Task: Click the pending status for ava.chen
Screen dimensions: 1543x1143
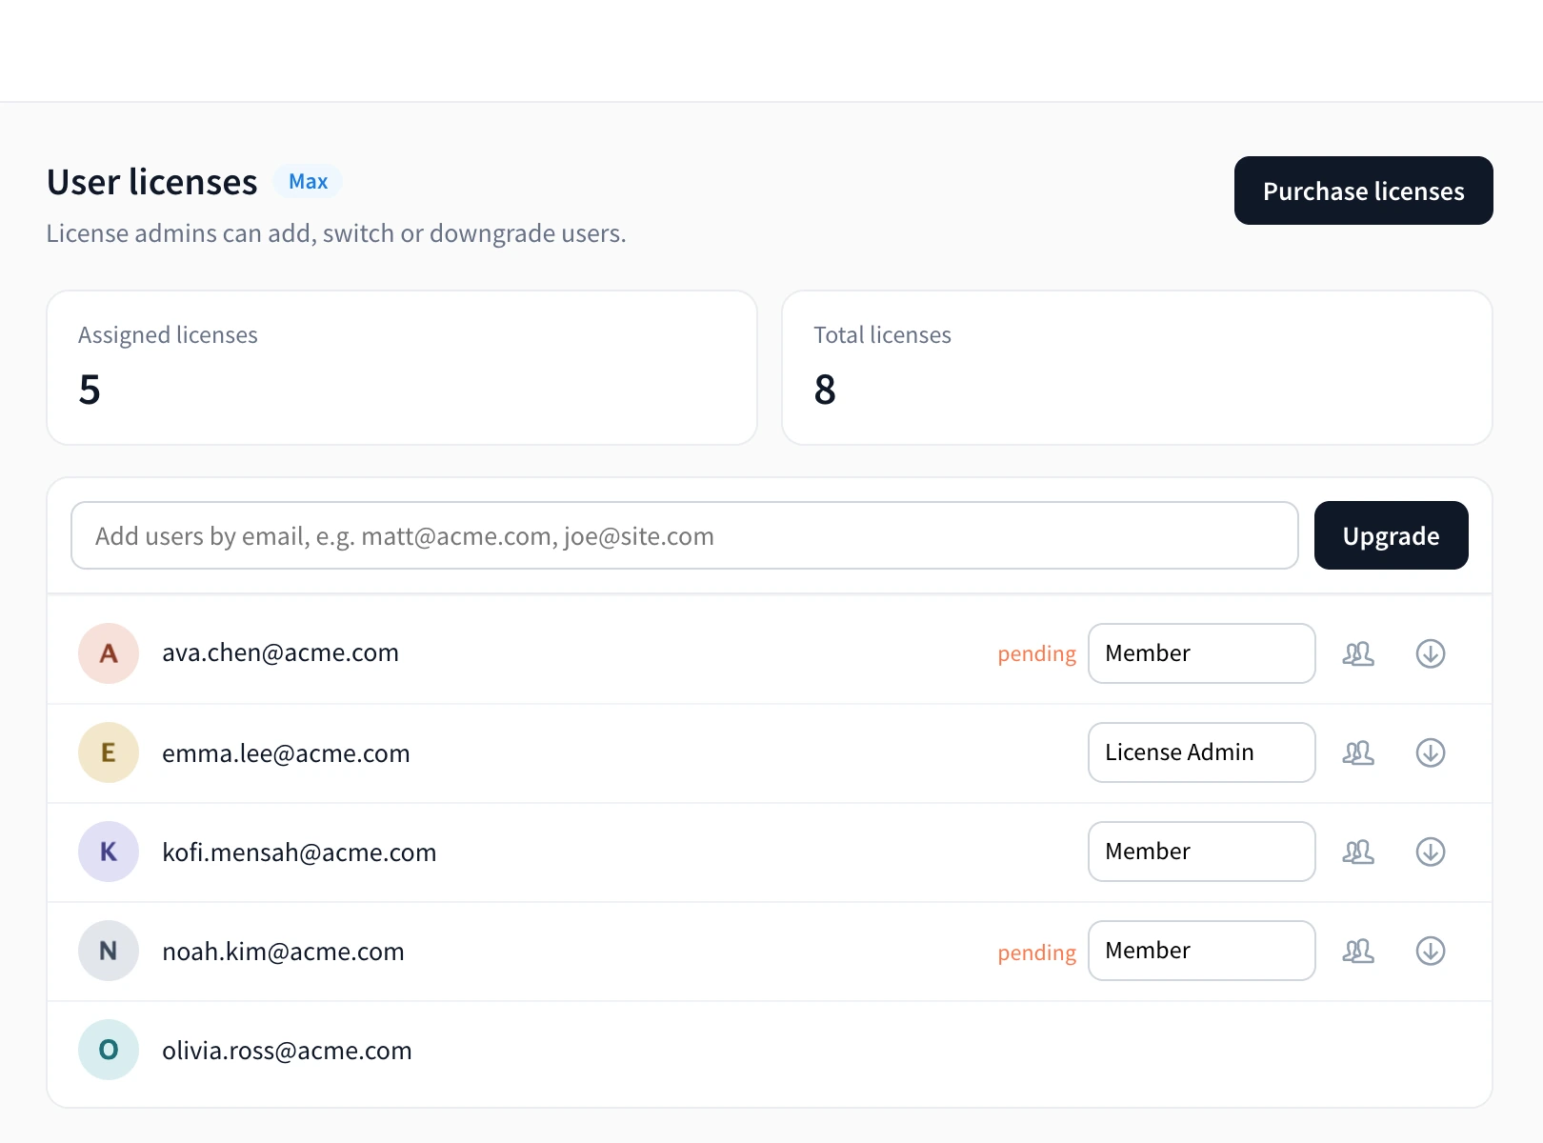Action: click(x=1037, y=654)
